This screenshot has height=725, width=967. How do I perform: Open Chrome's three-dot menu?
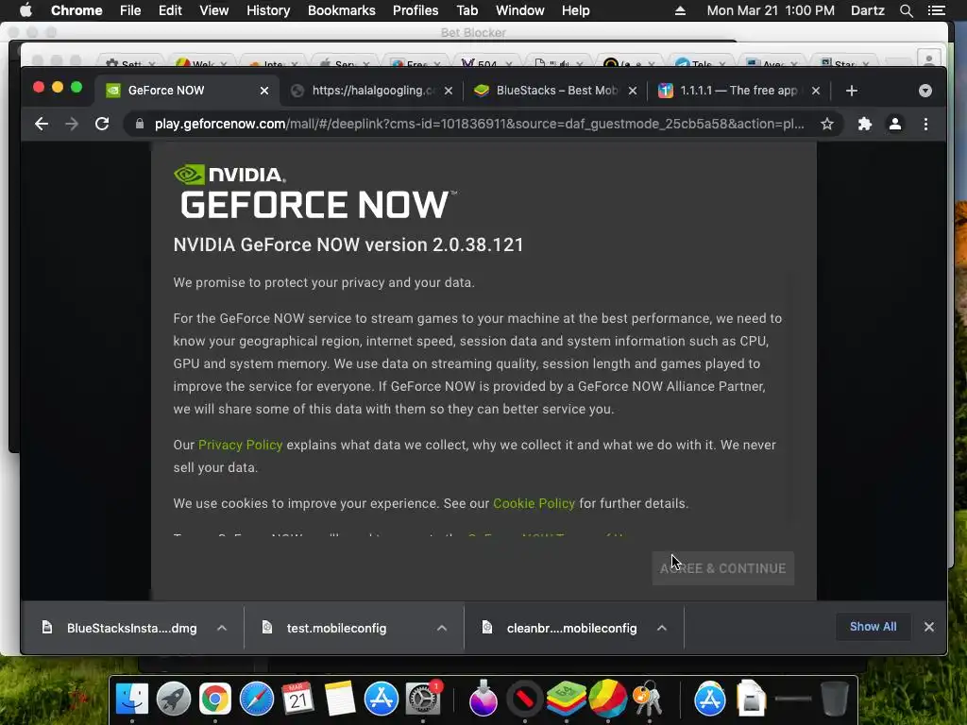pyautogui.click(x=925, y=124)
